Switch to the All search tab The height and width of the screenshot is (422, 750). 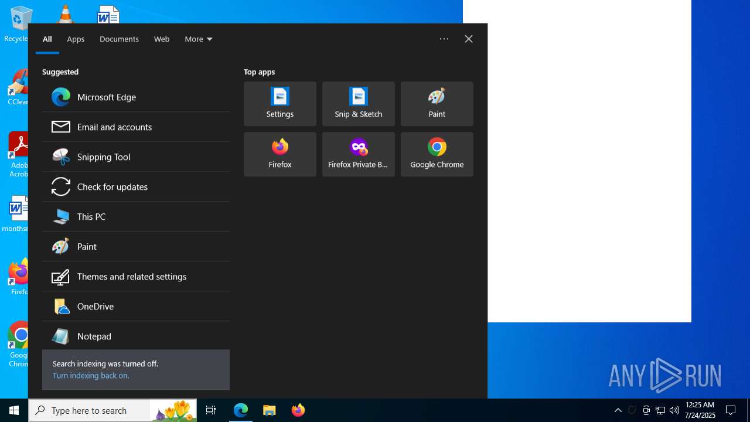(47, 39)
